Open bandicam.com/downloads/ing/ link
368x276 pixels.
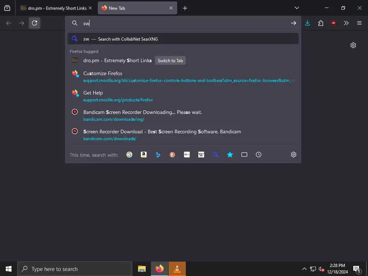tap(114, 119)
